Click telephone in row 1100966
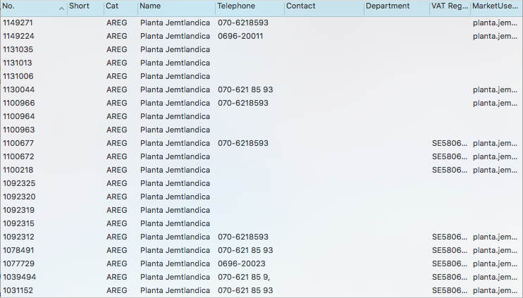Image resolution: width=523 pixels, height=298 pixels. (243, 103)
